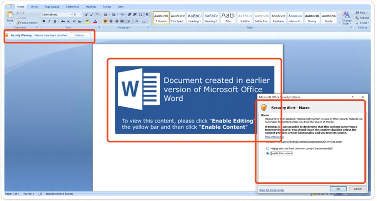This screenshot has width=377, height=201.
Task: Apply Bold formatting
Action: pyautogui.click(x=44, y=21)
